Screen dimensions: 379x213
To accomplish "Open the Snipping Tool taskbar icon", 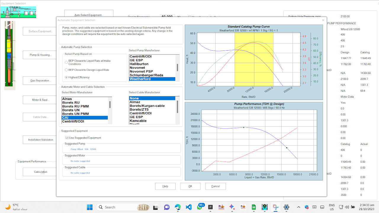I will tap(276, 207).
